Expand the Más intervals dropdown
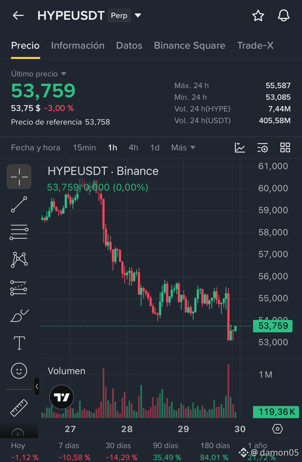Screen dimensions: 302x462 (183, 148)
